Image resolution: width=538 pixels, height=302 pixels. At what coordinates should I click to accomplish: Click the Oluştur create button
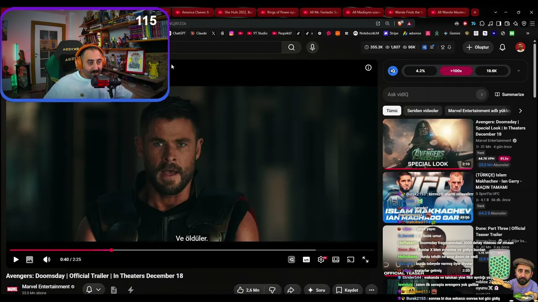(x=478, y=47)
